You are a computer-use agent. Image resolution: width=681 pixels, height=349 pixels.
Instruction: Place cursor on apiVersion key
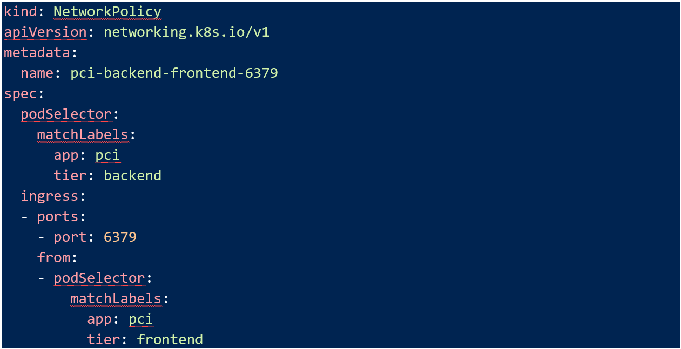[45, 32]
